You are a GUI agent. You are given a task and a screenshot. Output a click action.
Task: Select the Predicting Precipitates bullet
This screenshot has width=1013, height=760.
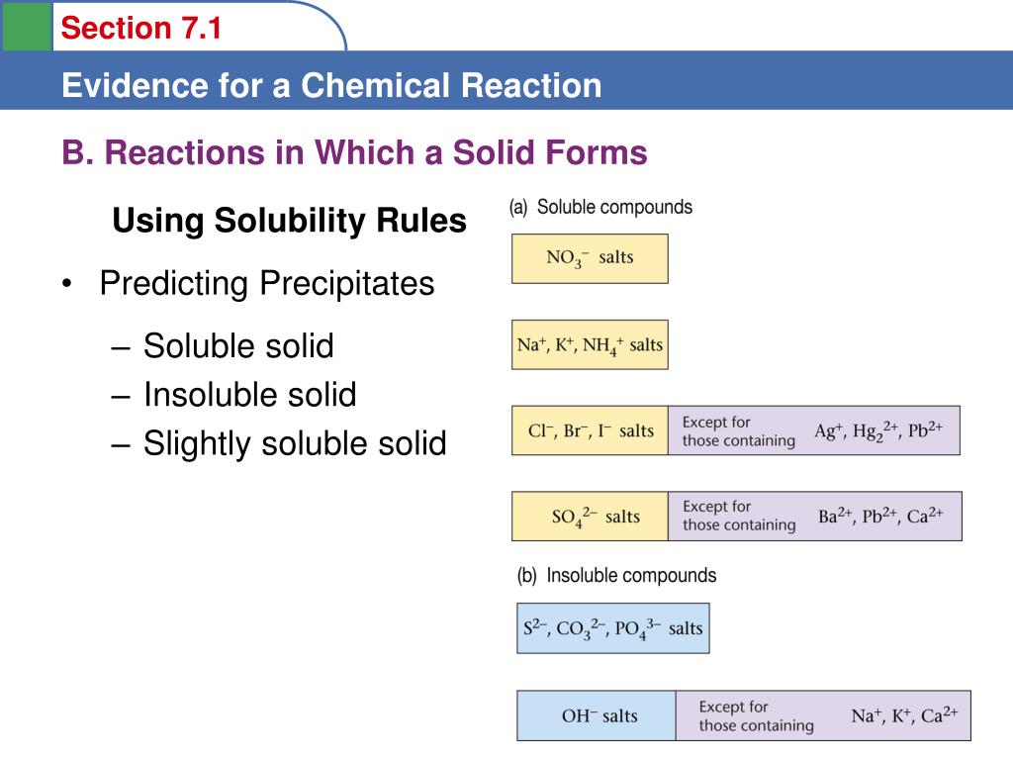(x=267, y=283)
